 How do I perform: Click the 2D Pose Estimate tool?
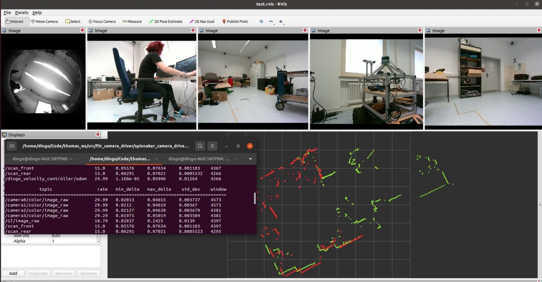(165, 22)
